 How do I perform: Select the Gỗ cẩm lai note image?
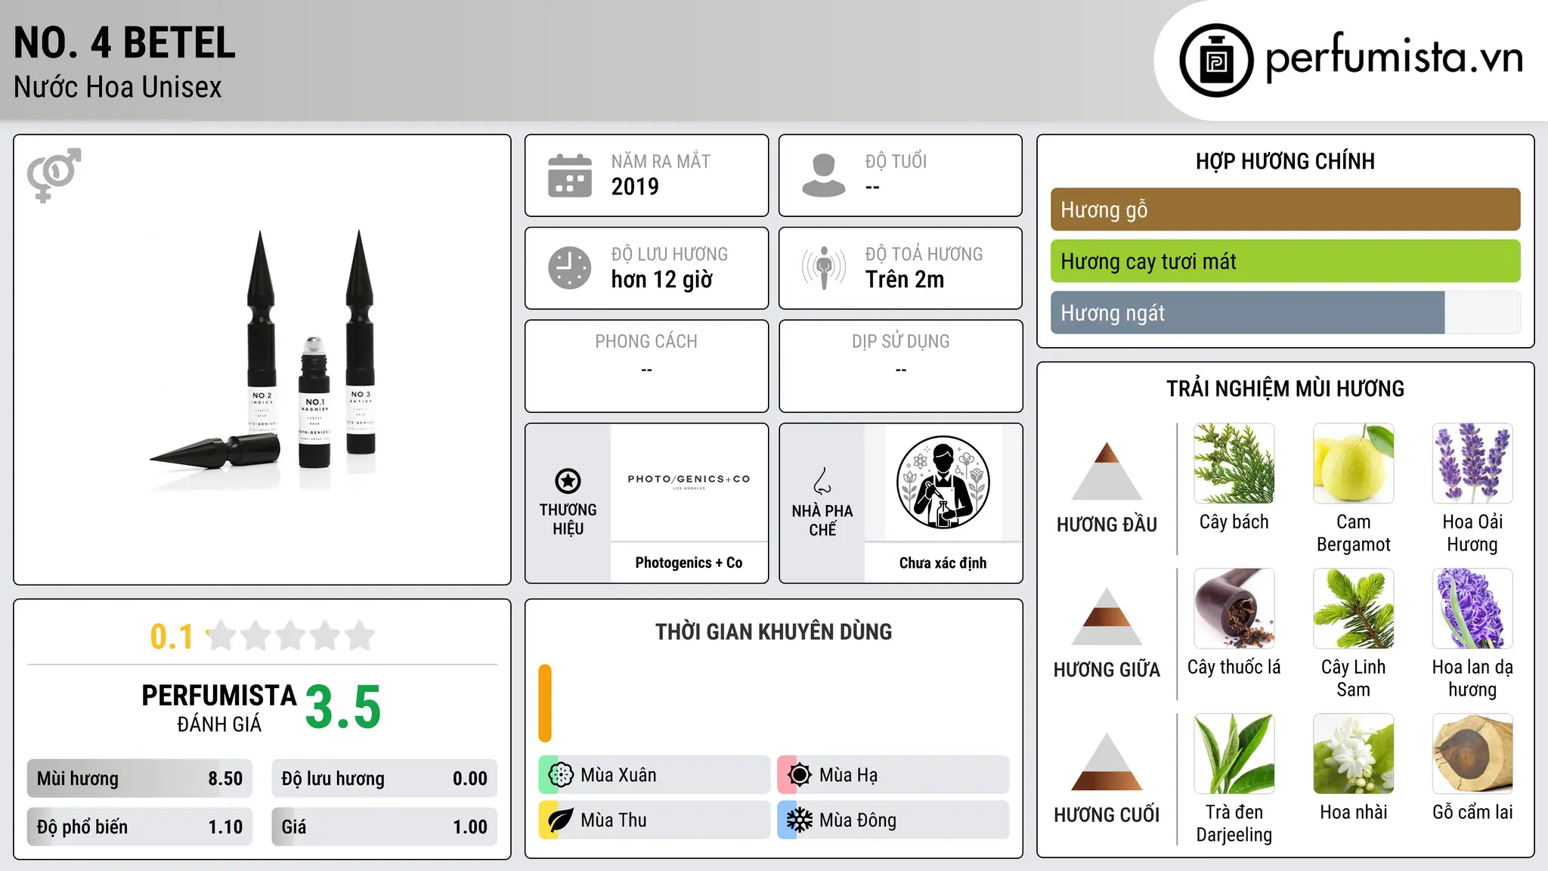click(1472, 754)
